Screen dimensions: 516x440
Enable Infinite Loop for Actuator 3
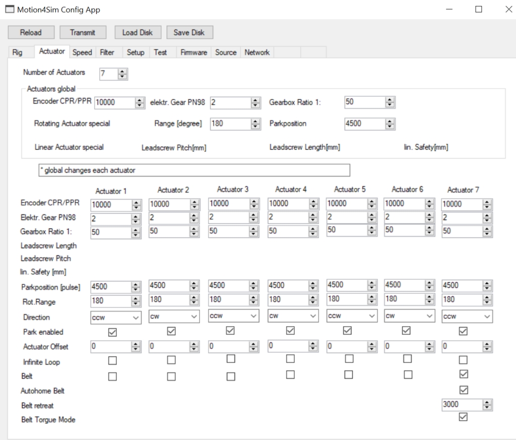click(x=231, y=359)
